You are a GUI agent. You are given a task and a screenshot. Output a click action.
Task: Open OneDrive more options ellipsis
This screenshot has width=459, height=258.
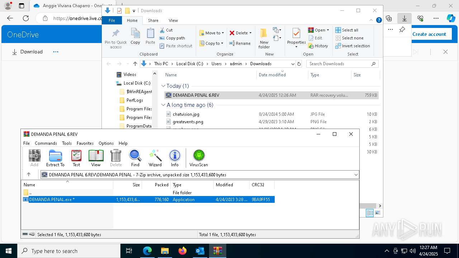[x=56, y=52]
